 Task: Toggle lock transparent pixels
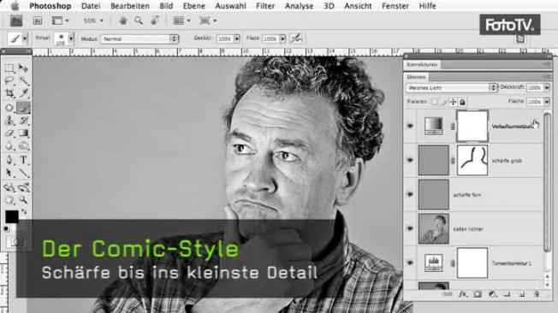point(435,102)
